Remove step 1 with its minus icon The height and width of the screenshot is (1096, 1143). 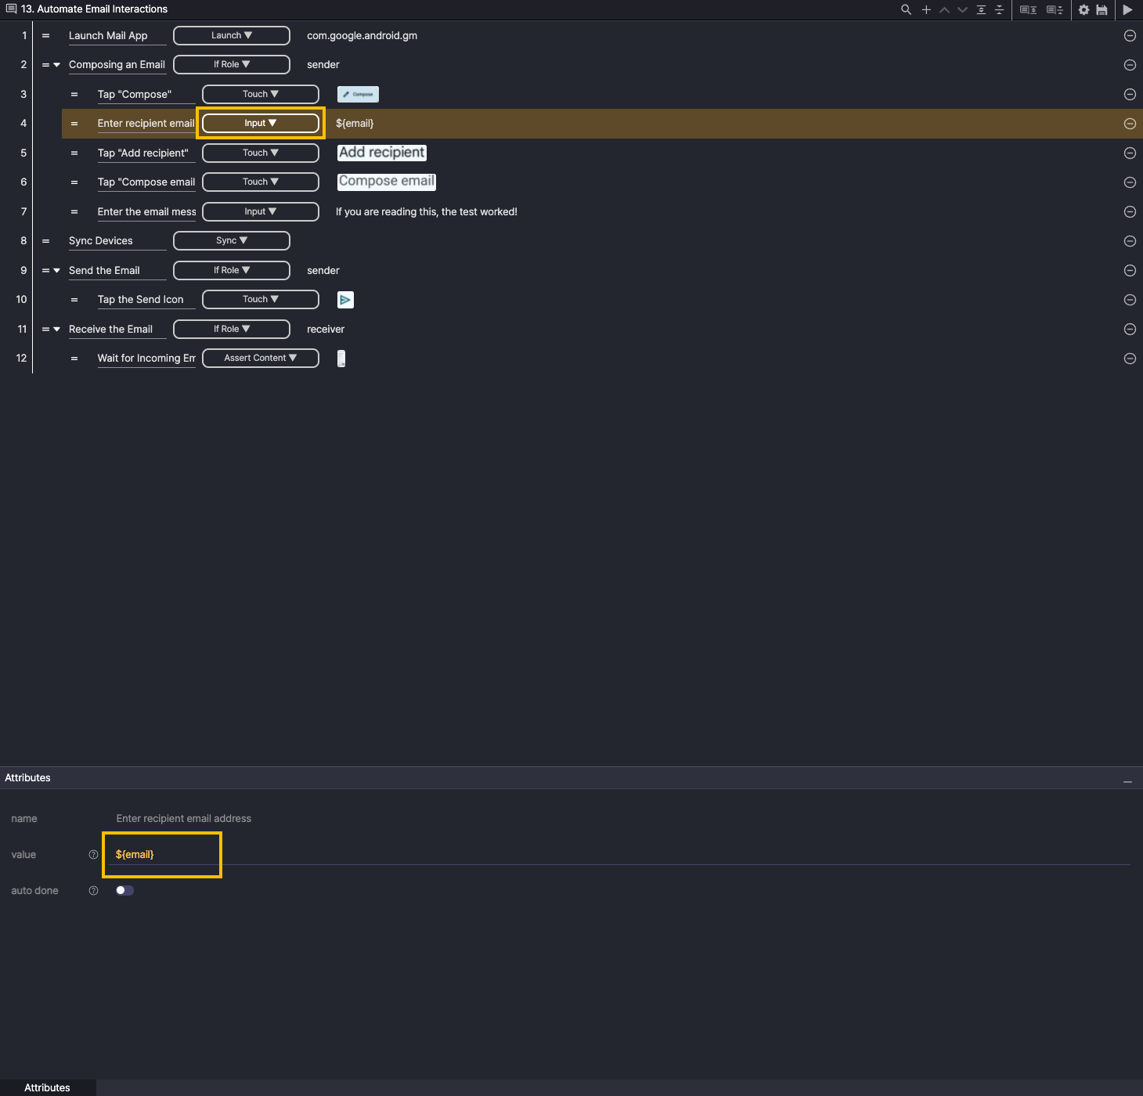pos(1130,36)
